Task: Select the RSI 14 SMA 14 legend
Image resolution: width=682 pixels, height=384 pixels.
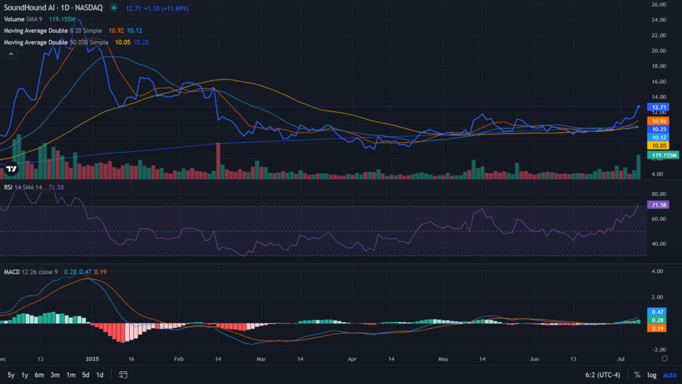Action: (x=23, y=187)
